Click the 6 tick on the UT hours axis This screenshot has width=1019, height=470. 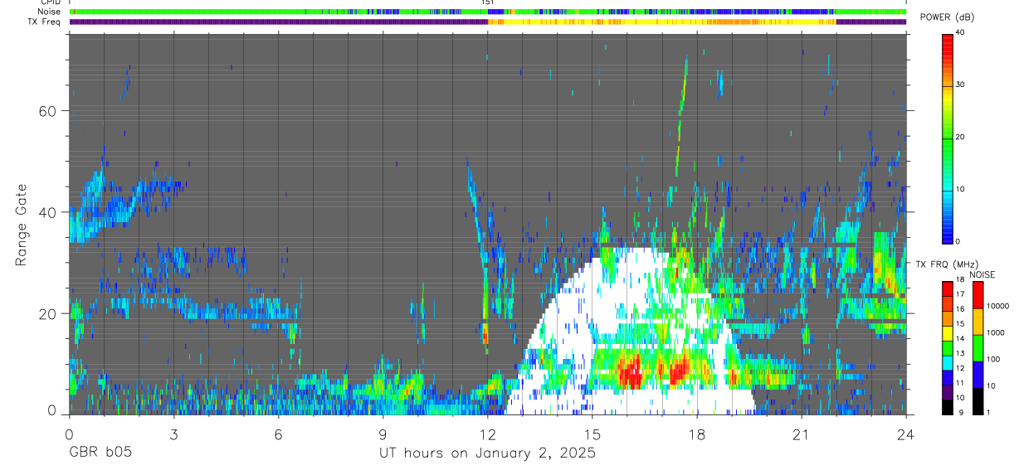coord(278,434)
